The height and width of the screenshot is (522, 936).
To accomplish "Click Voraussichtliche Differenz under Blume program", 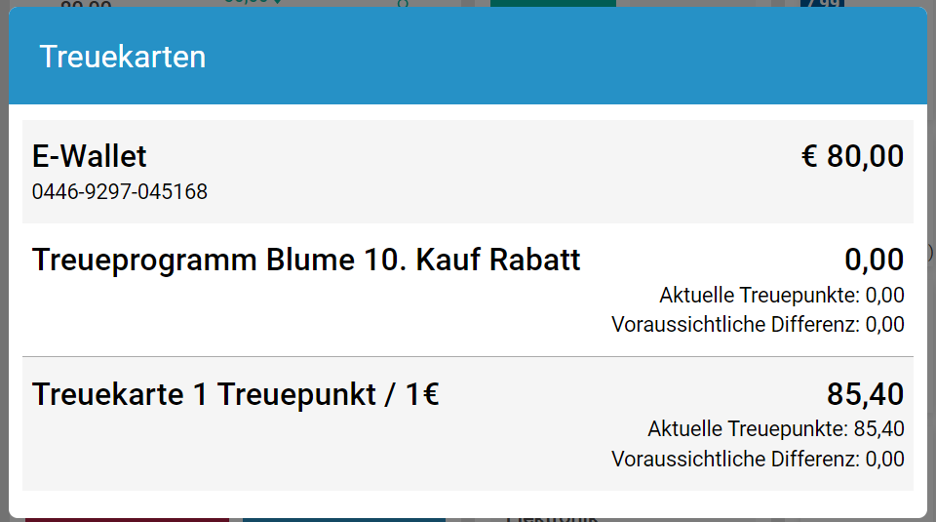I will (x=758, y=325).
